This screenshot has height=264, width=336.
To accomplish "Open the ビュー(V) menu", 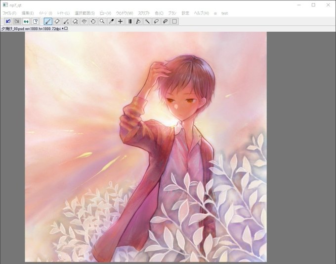I will coord(105,13).
